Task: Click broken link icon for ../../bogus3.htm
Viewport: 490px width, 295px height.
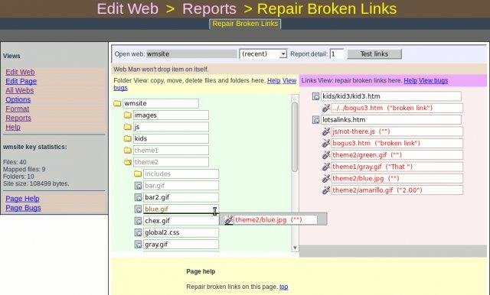Action: pyautogui.click(x=326, y=108)
